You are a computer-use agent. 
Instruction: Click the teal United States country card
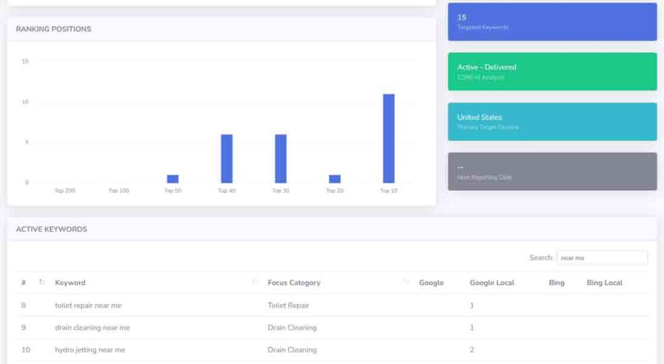tap(552, 121)
